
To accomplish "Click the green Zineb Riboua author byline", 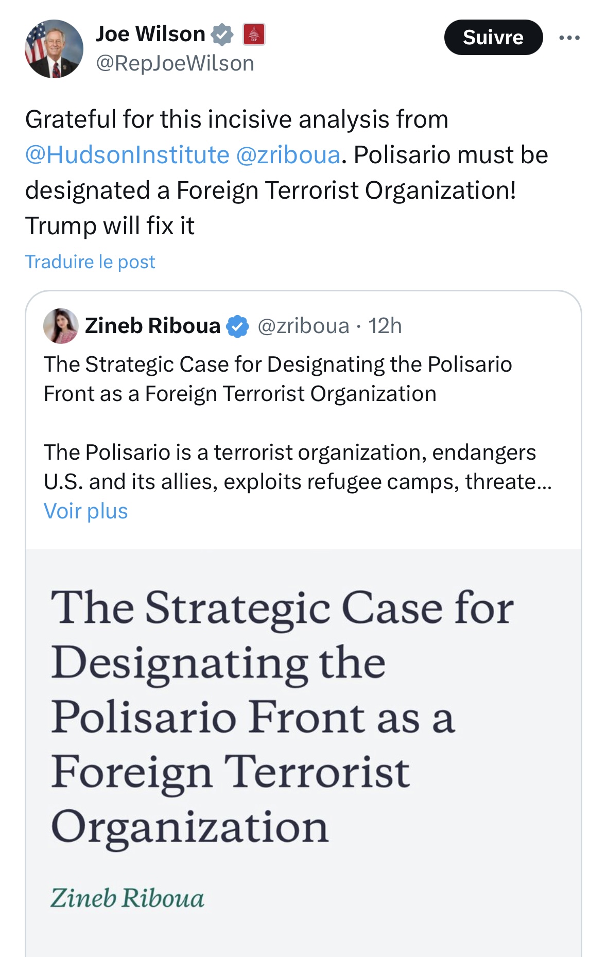I will pos(127,898).
